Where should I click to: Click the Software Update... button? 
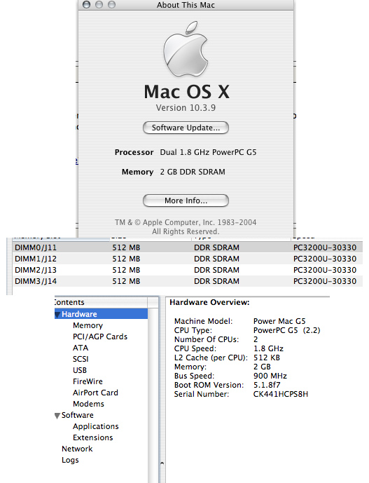(186, 128)
